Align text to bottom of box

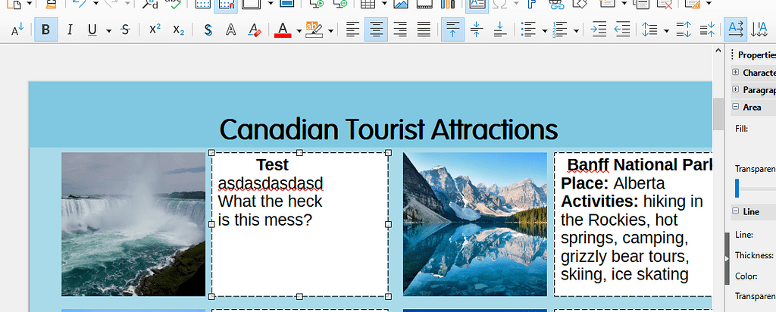point(499,30)
